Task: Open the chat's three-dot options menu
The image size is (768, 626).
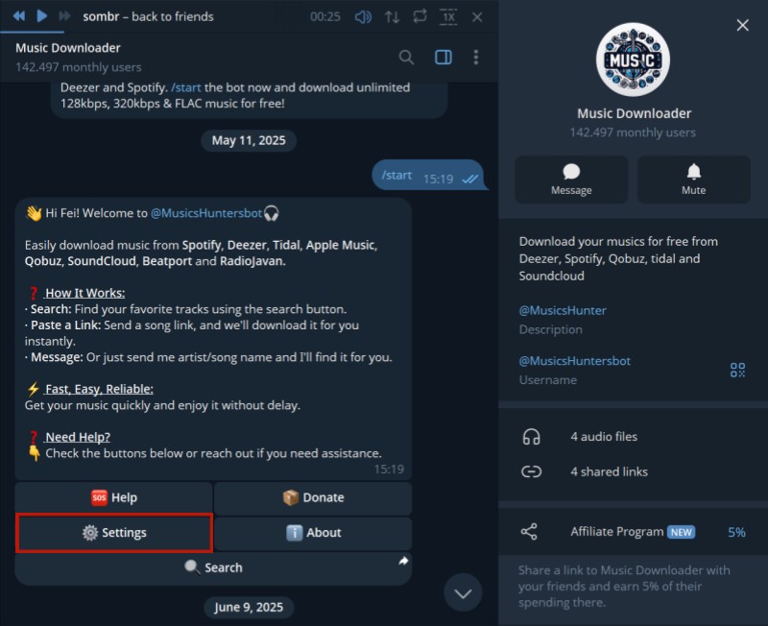Action: click(476, 57)
